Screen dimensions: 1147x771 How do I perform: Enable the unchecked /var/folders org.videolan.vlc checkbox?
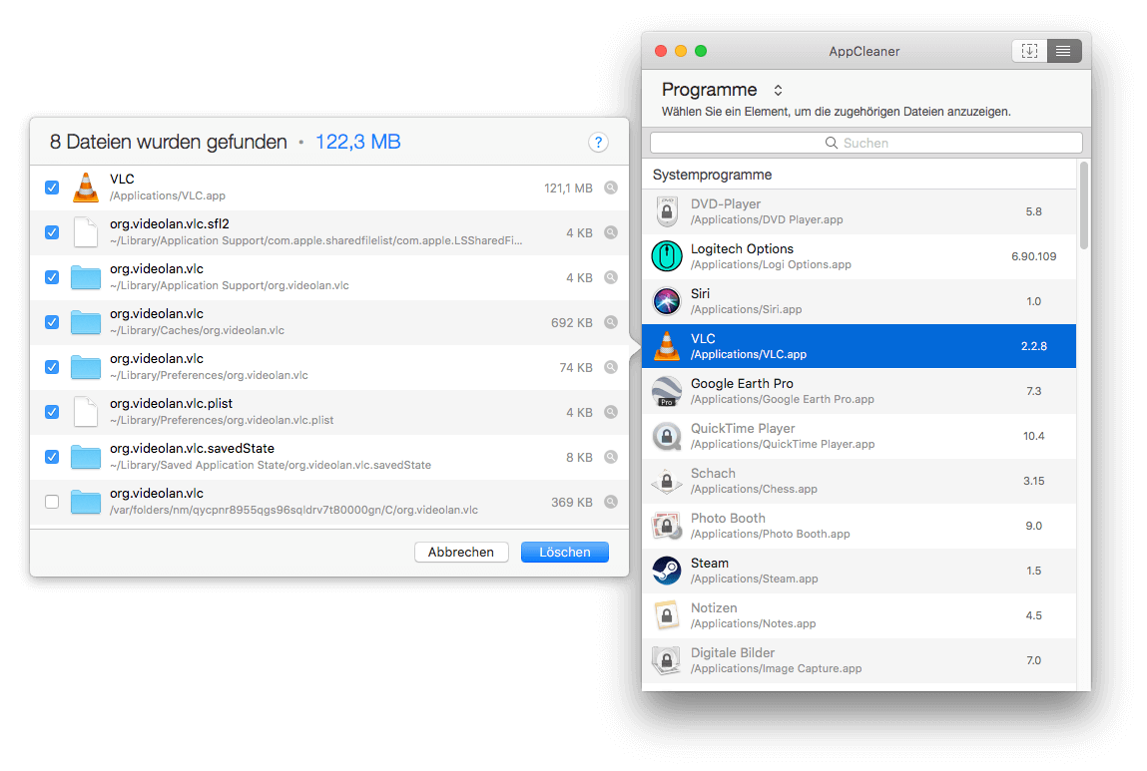pyautogui.click(x=52, y=502)
